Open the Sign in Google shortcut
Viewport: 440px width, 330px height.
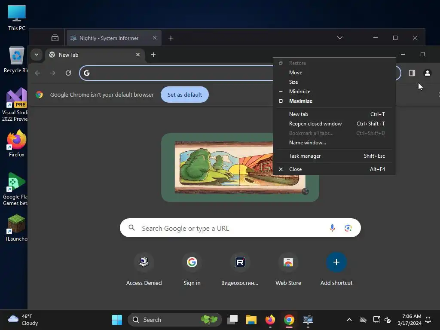pyautogui.click(x=192, y=270)
